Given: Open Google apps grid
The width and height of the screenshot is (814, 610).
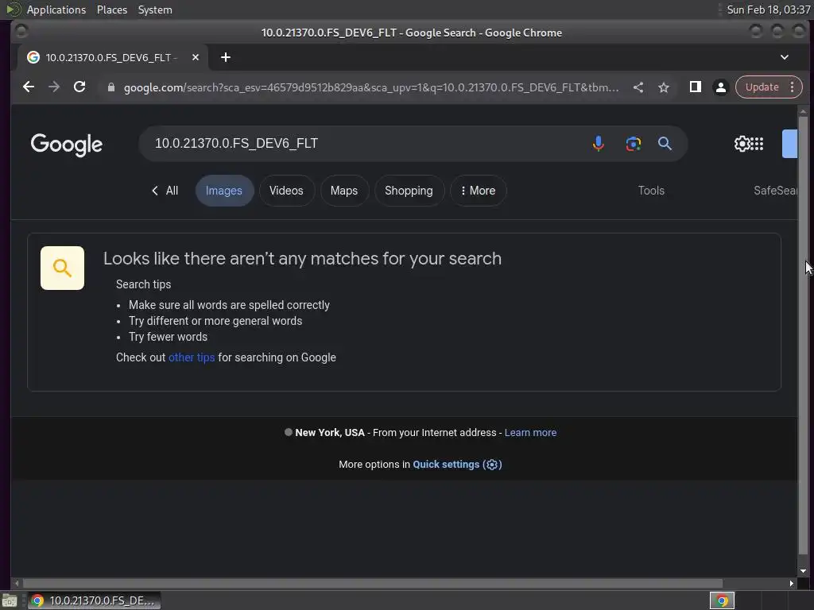Looking at the screenshot, I should click(757, 144).
